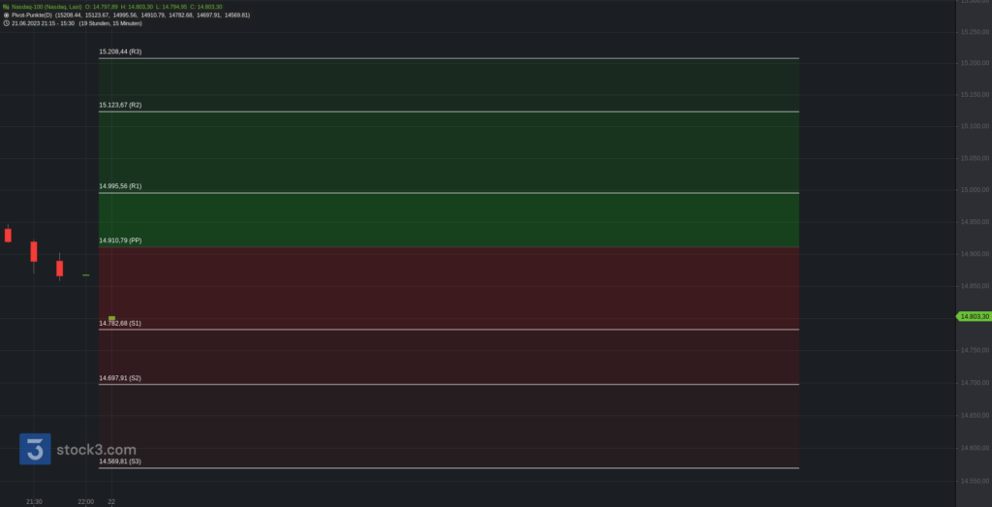Click the small green candle above S1
The height and width of the screenshot is (507, 992).
[x=112, y=318]
